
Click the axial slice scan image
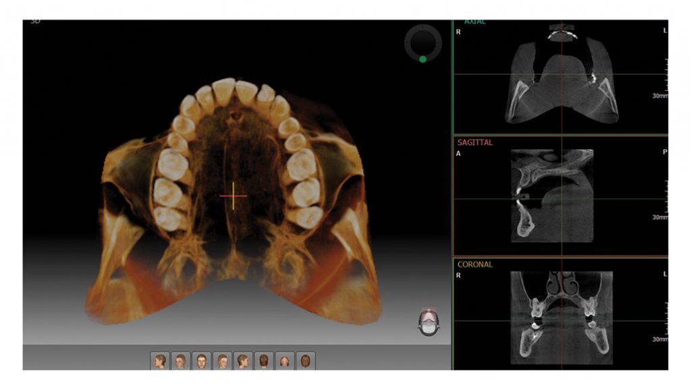click(x=562, y=81)
